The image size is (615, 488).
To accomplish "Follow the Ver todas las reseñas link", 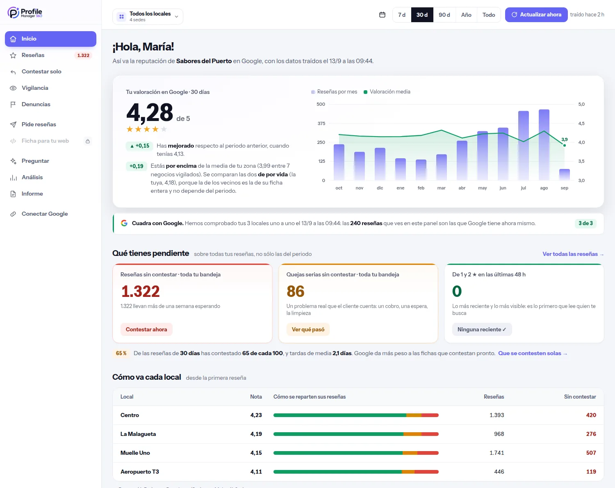I will [x=573, y=254].
